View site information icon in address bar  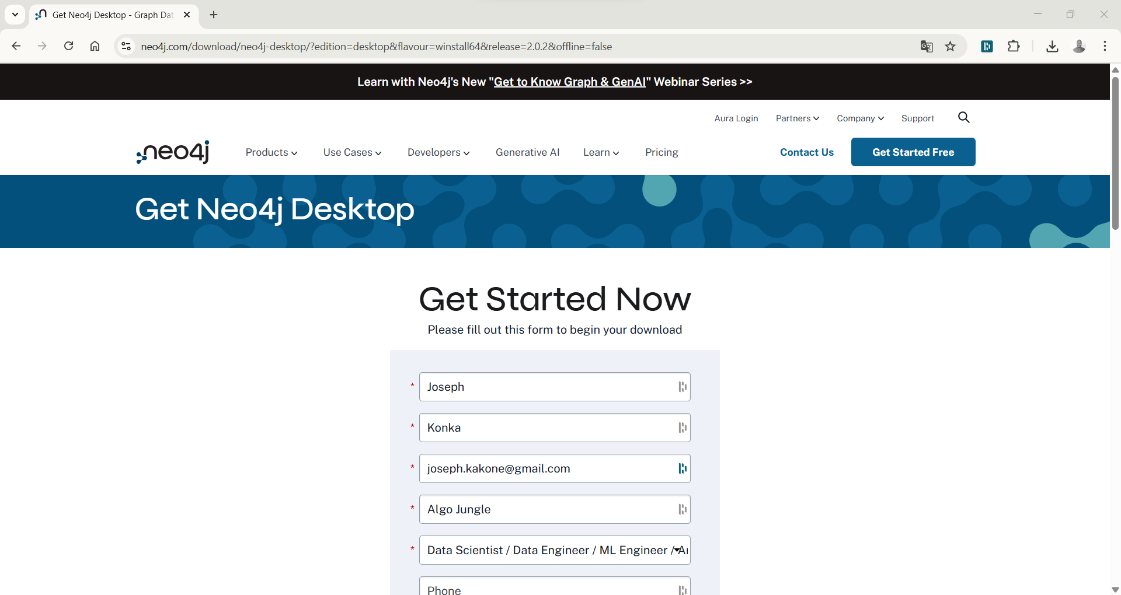(126, 46)
